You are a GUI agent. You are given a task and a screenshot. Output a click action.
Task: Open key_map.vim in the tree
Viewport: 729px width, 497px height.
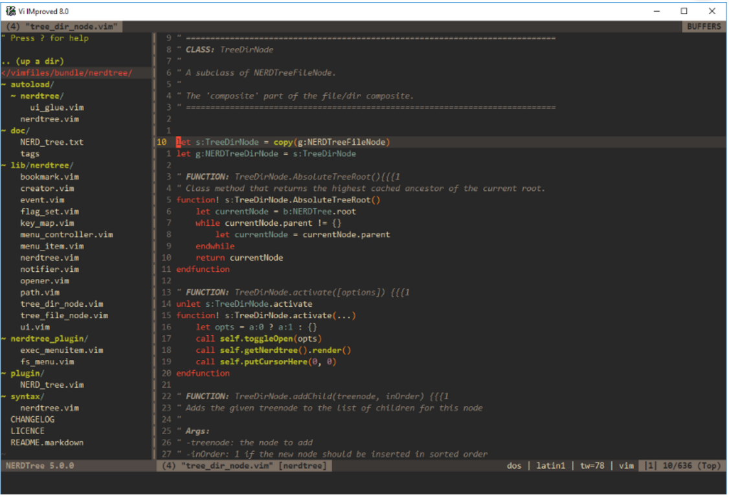[47, 223]
